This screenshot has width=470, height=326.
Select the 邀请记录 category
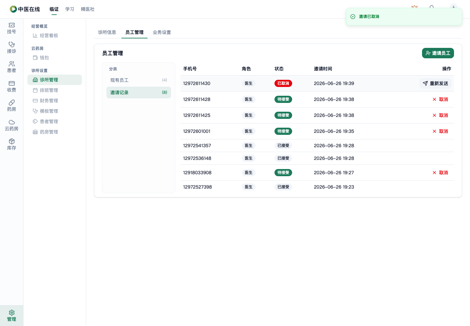click(x=139, y=92)
